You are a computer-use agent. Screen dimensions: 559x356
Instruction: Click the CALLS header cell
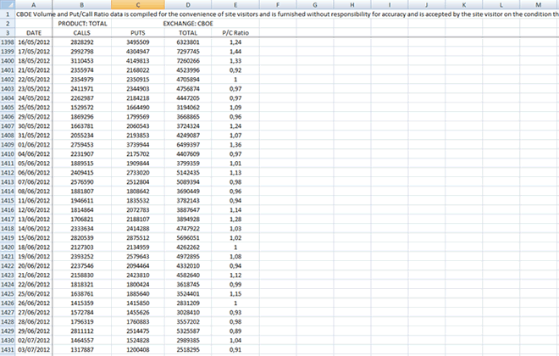point(81,33)
